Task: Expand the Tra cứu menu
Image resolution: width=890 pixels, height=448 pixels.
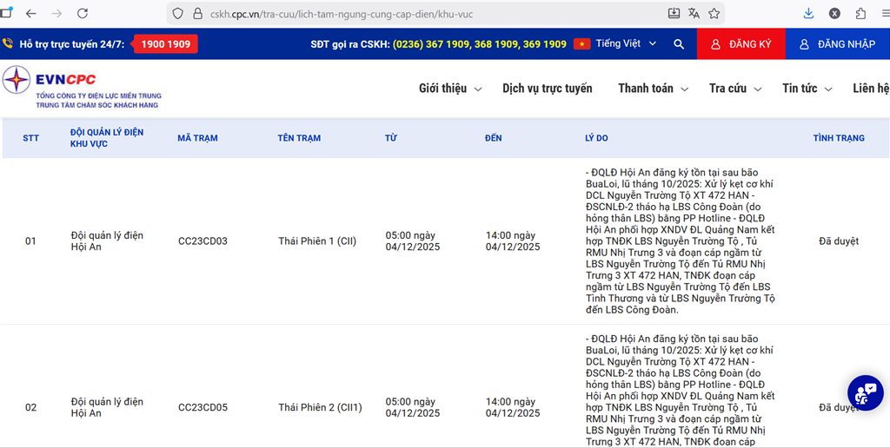Action: (734, 89)
